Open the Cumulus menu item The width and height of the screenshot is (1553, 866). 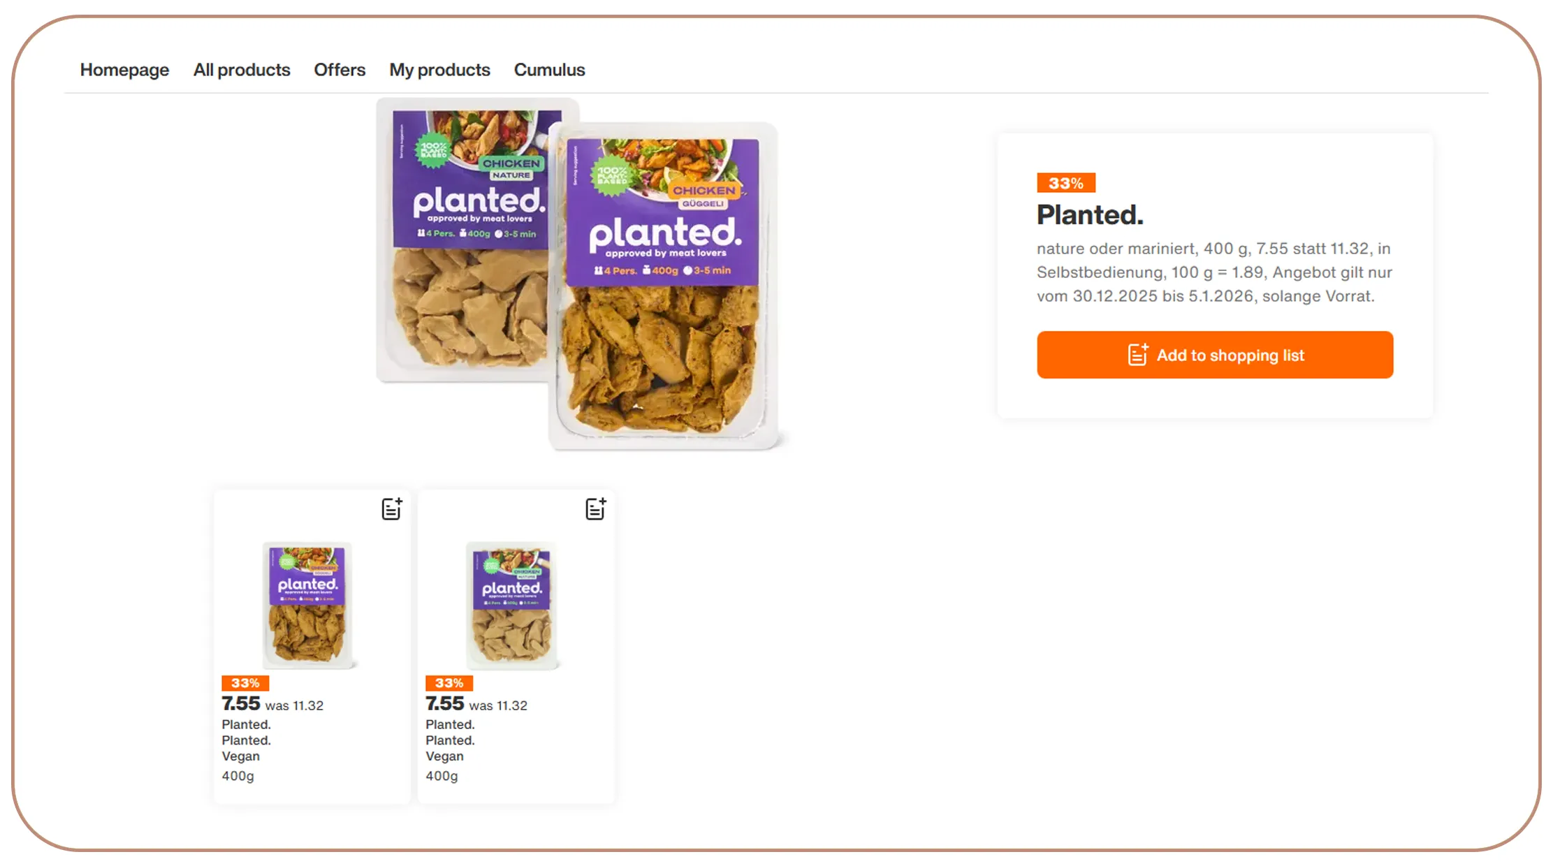[549, 70]
